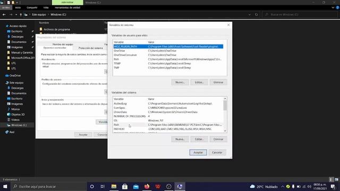This screenshot has width=340, height=191.
Task: Switch to the Compartir ribbon tab
Action: pos(32,7)
